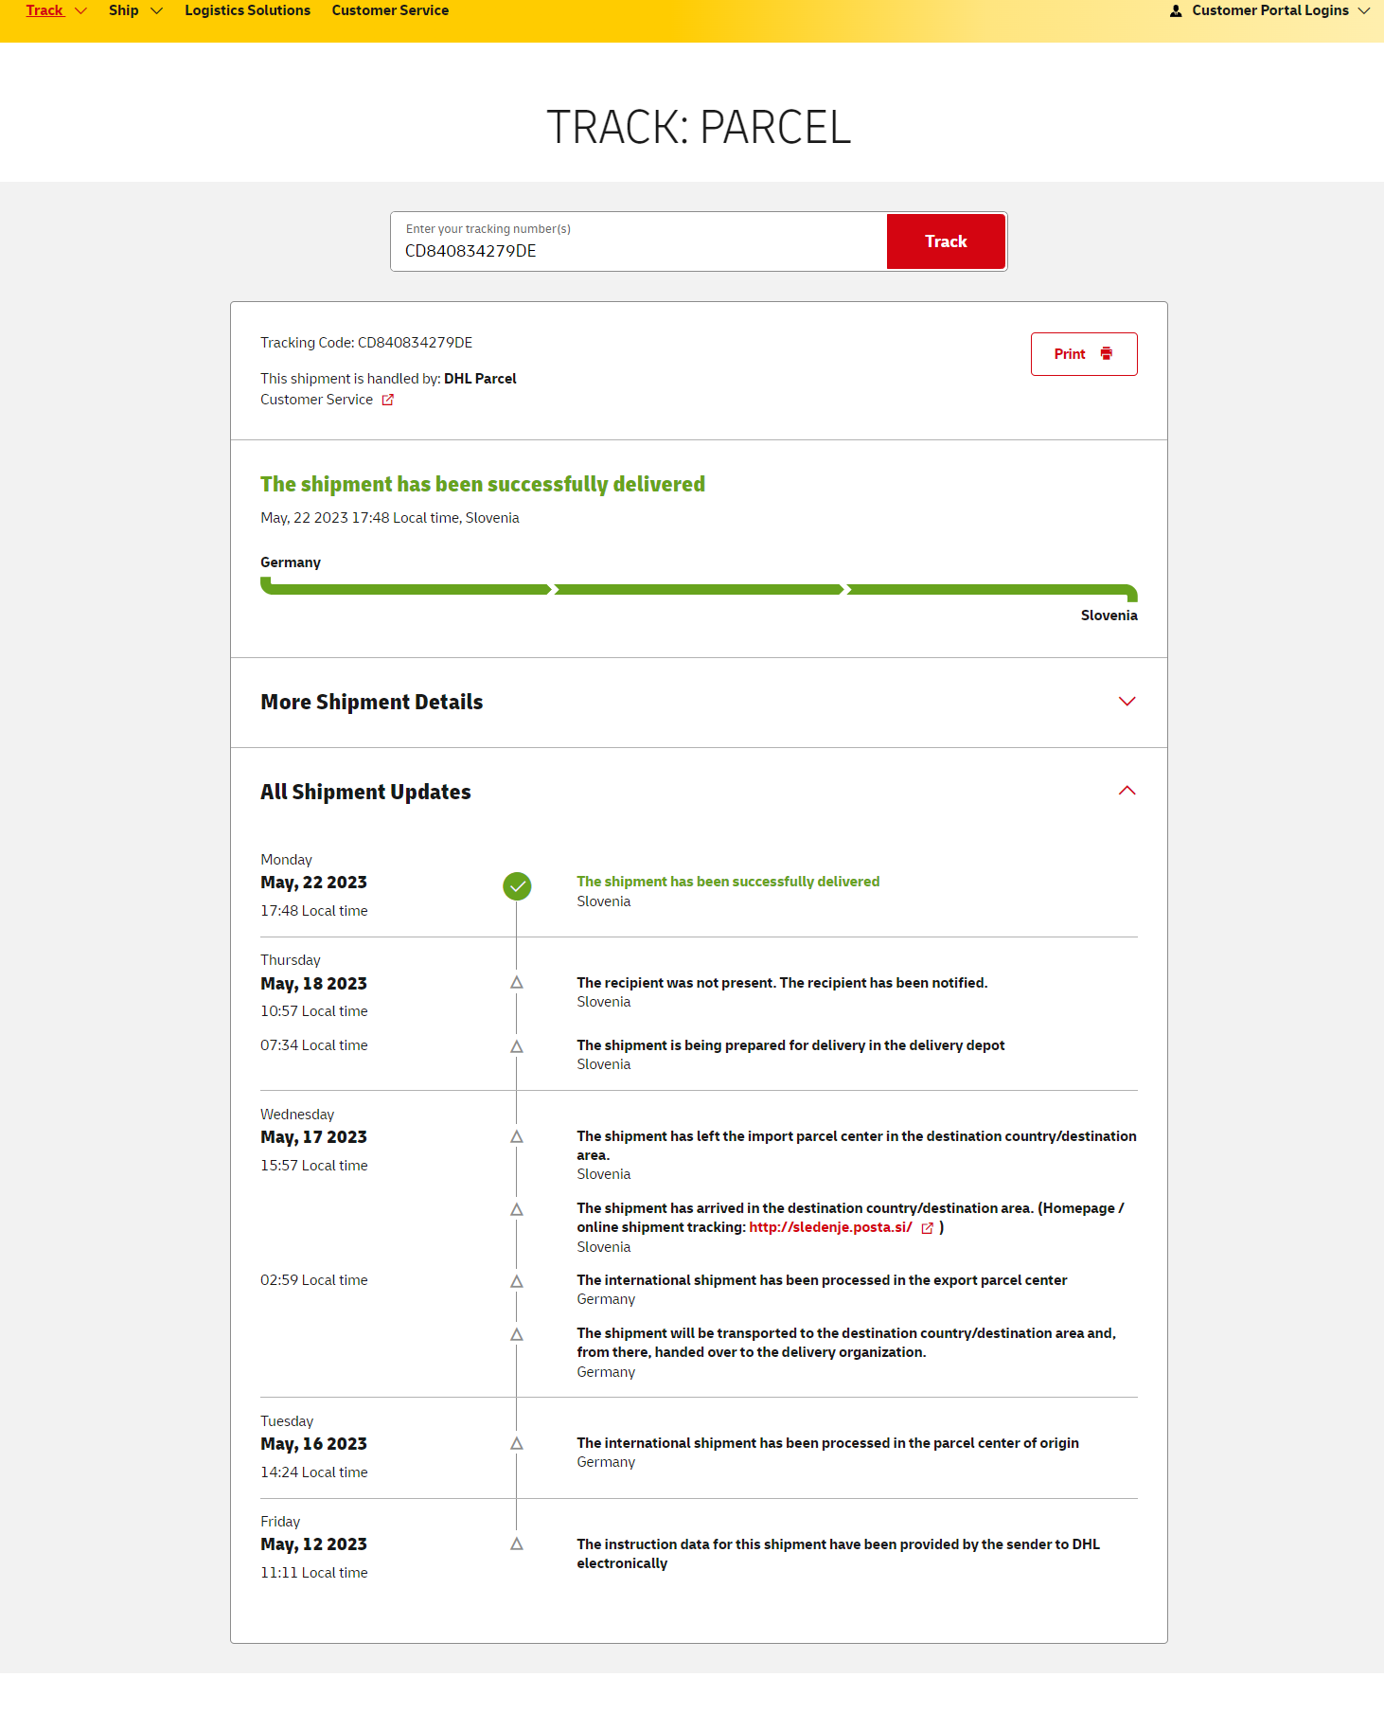
Task: Collapse All Shipment Updates section
Action: 1127,792
